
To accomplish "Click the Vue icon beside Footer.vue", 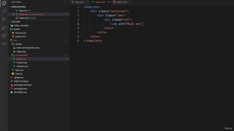I will tap(14, 63).
